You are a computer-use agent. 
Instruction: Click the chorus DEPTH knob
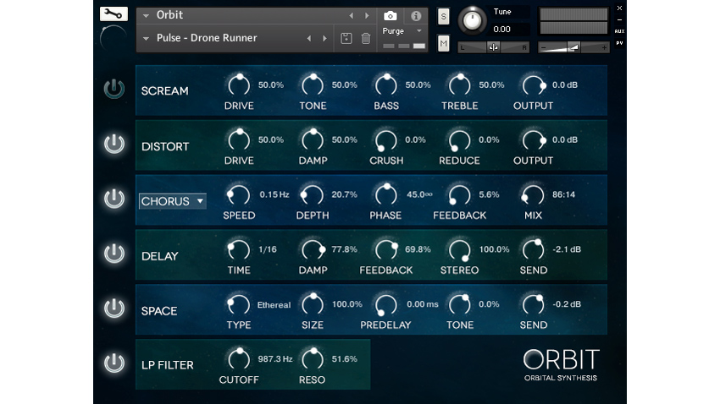pyautogui.click(x=313, y=195)
